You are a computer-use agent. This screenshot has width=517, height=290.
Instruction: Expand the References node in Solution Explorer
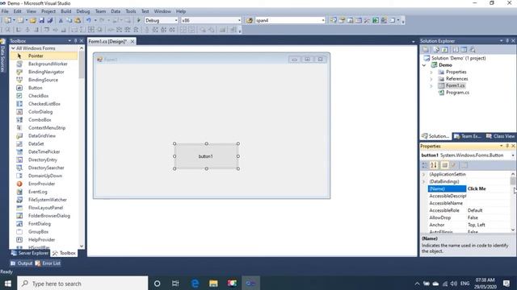[x=431, y=79]
